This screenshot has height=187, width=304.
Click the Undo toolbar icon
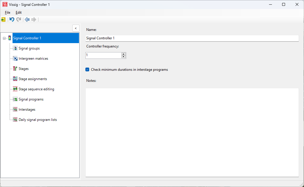click(12, 20)
